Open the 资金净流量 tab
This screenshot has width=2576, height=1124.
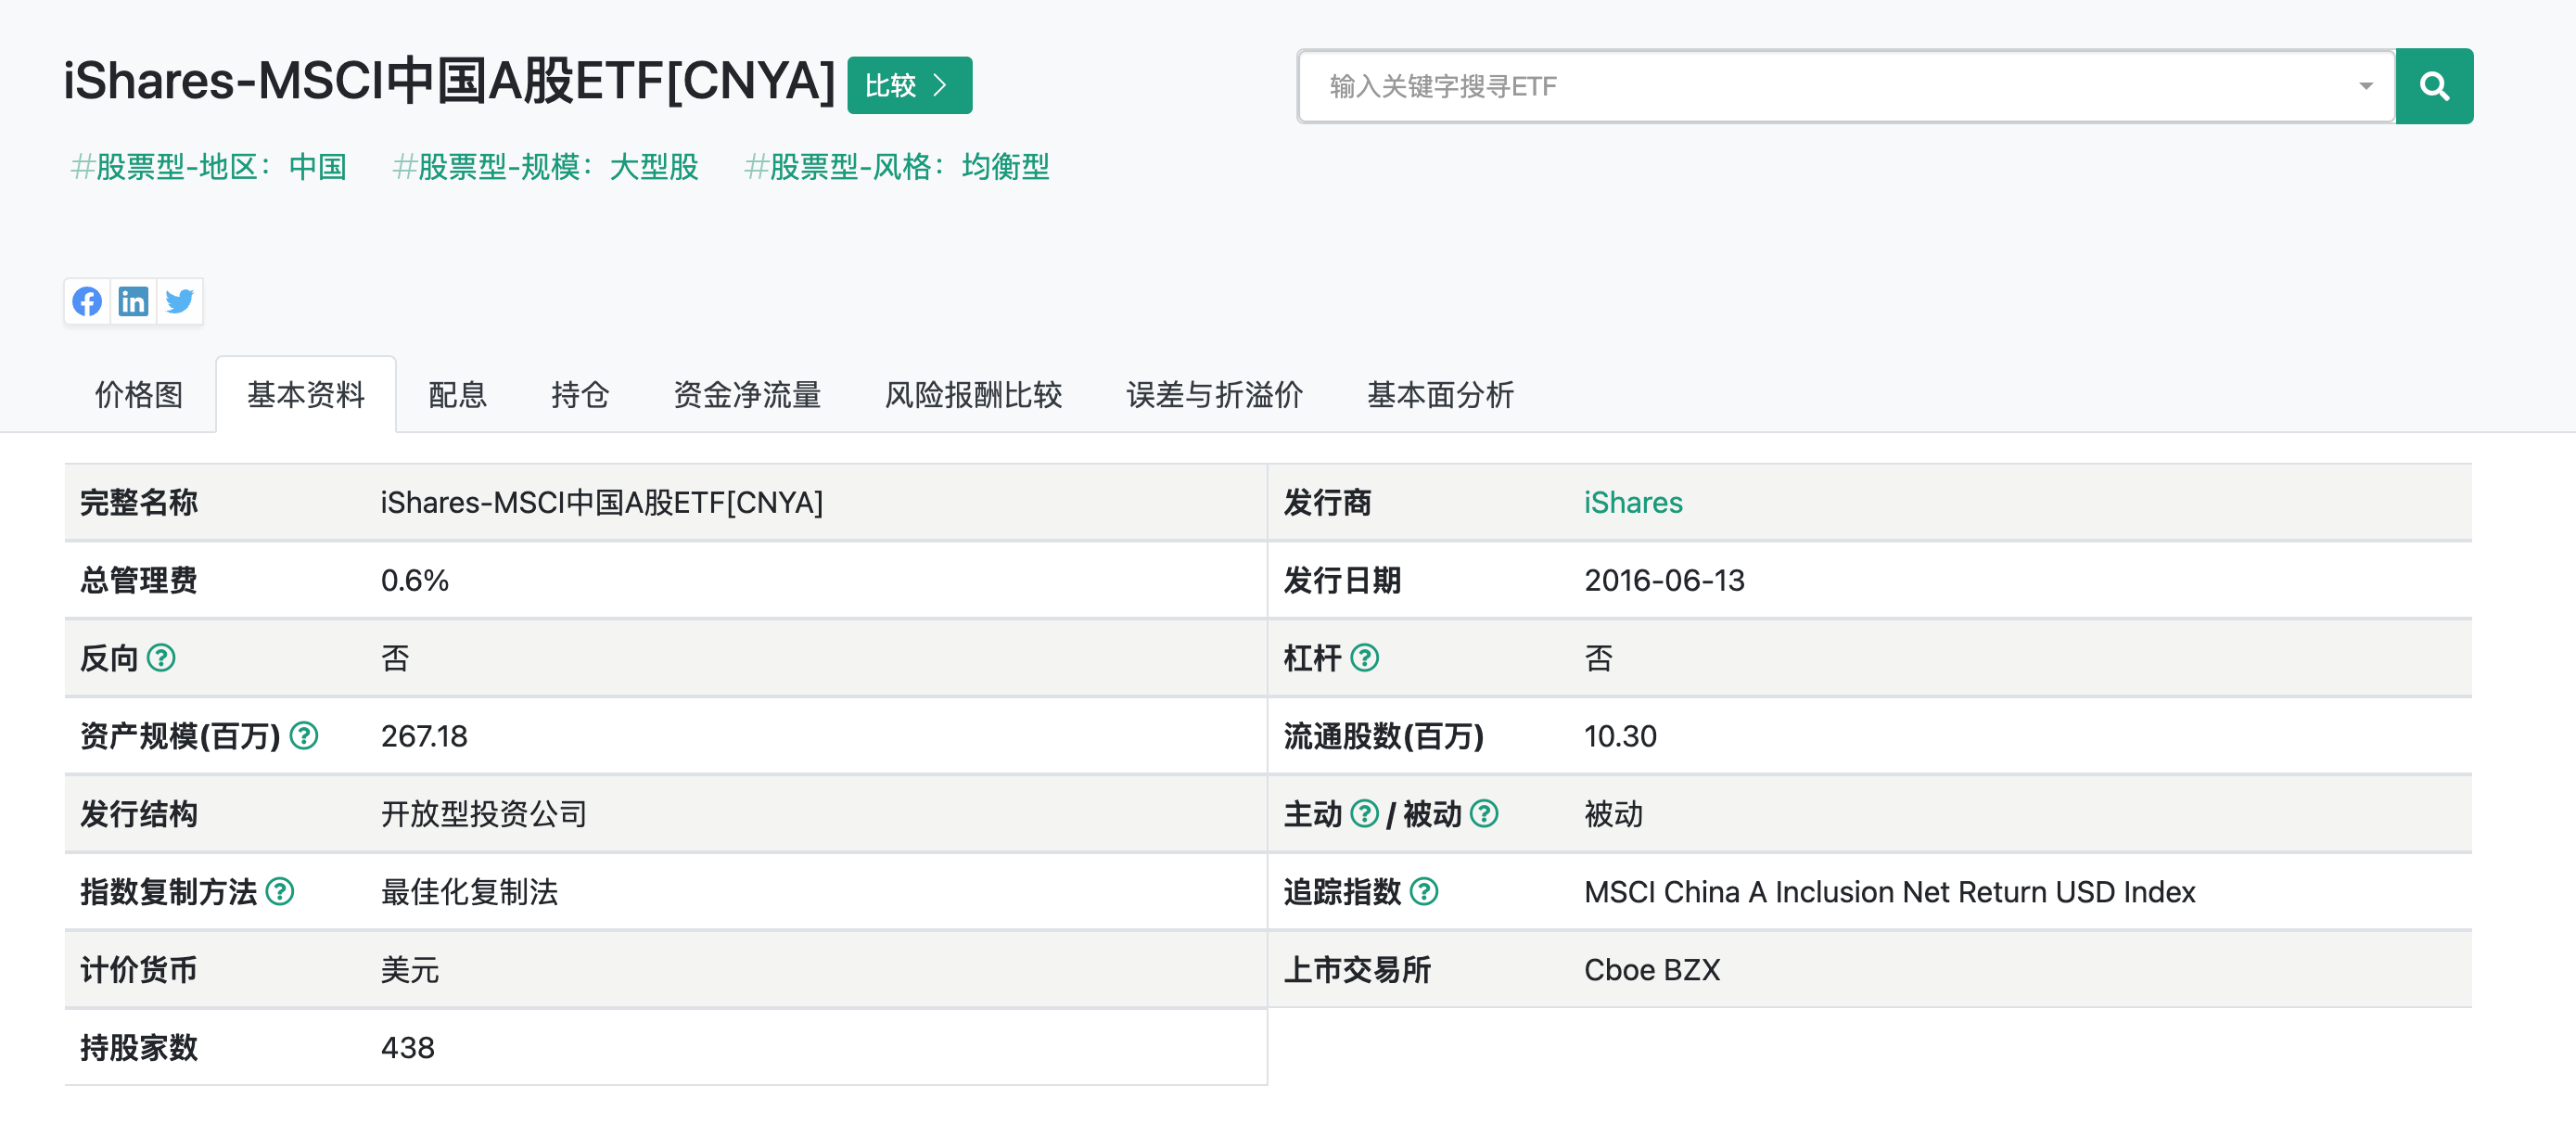coord(747,395)
